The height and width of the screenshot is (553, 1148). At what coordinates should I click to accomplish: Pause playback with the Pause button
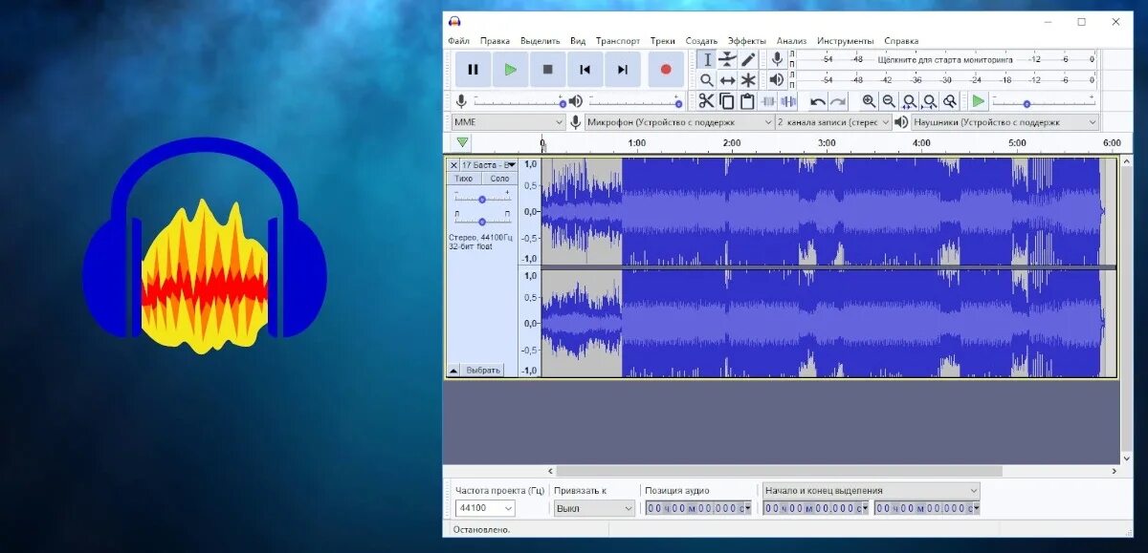[473, 70]
